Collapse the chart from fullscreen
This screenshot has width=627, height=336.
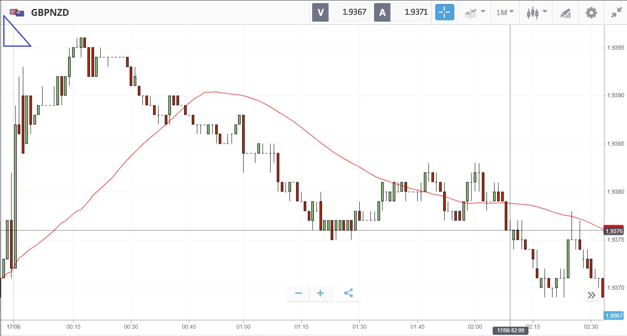[x=616, y=13]
